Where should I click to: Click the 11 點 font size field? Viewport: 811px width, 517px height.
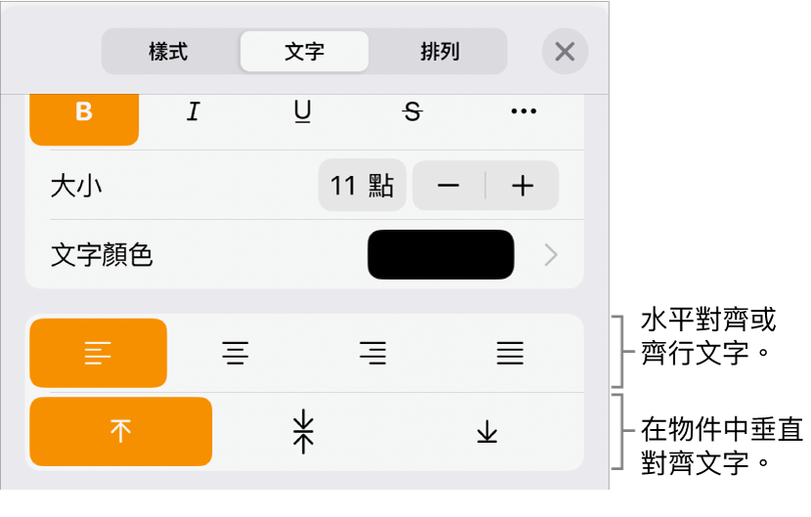[362, 186]
